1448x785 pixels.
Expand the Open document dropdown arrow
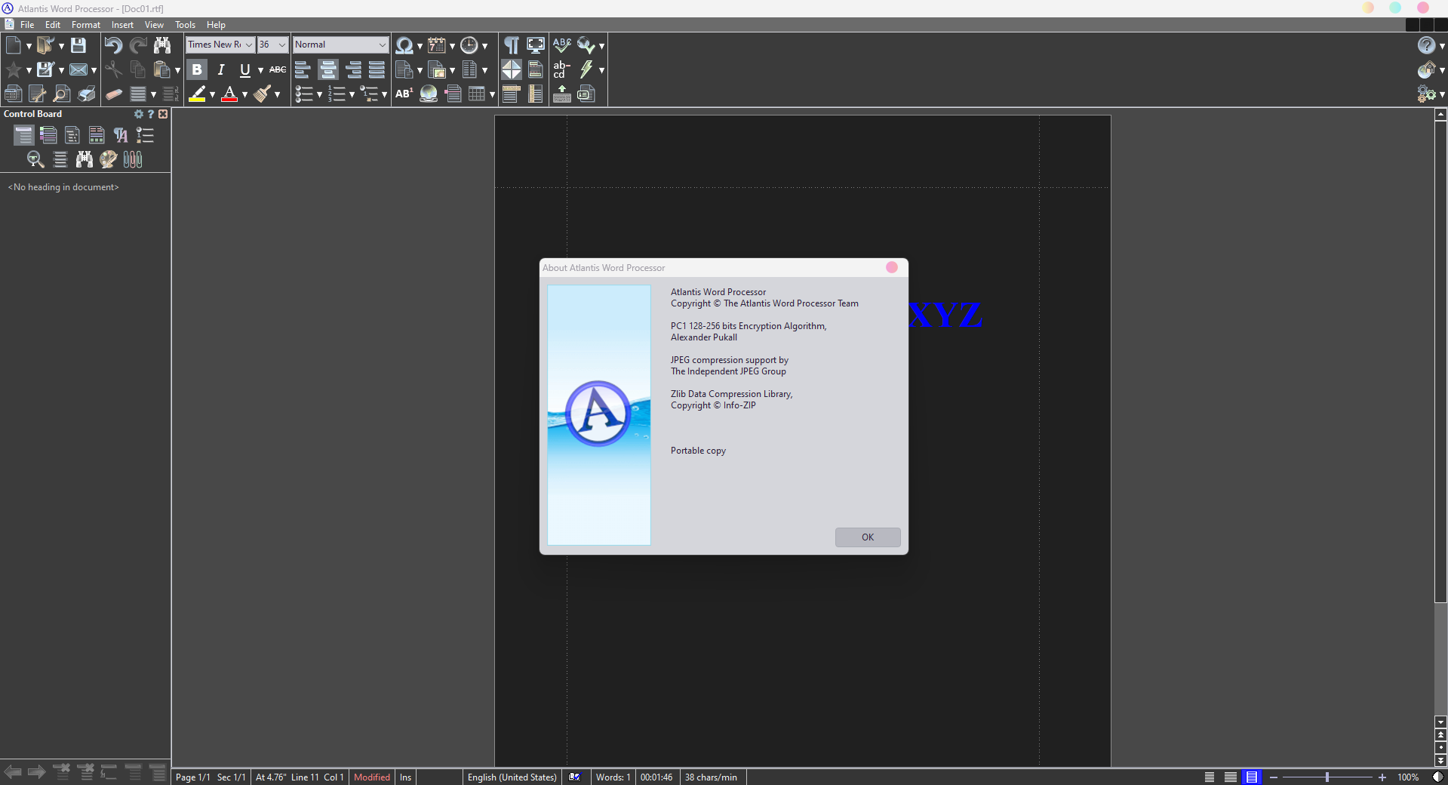click(61, 46)
